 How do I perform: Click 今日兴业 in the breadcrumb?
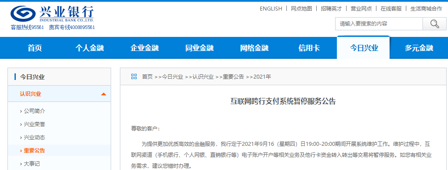173,76
